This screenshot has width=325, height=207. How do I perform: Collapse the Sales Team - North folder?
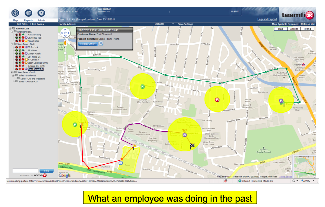pos(12,44)
